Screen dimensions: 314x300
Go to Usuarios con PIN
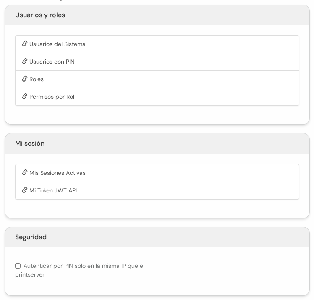157,62
